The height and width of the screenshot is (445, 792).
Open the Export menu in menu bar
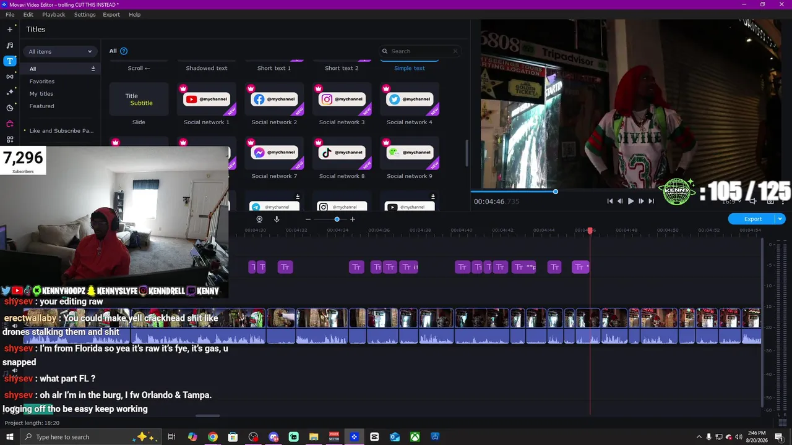pyautogui.click(x=111, y=14)
